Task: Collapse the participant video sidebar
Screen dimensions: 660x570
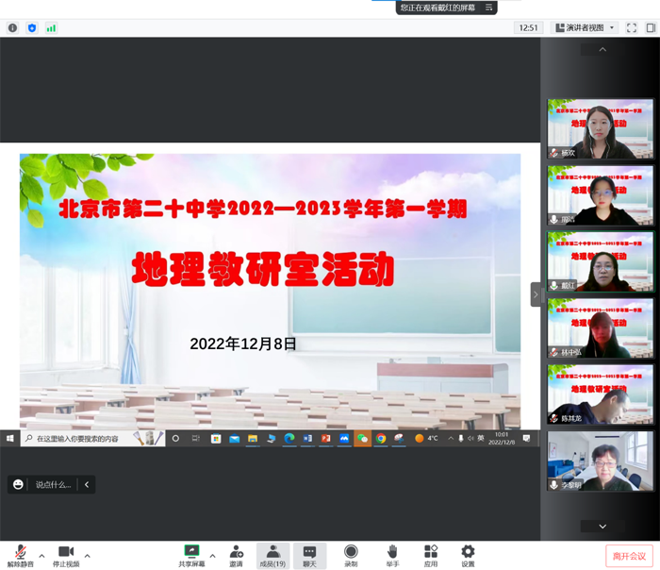Action: pos(536,294)
